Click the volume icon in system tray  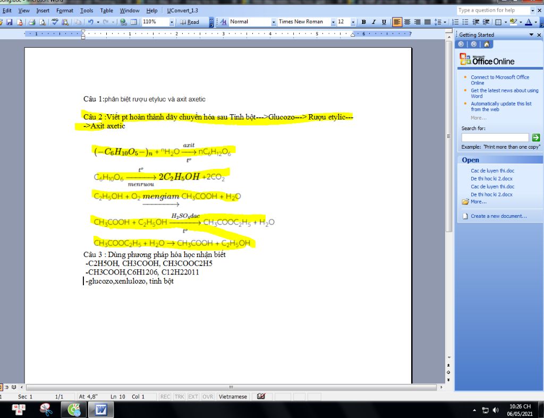pyautogui.click(x=496, y=410)
